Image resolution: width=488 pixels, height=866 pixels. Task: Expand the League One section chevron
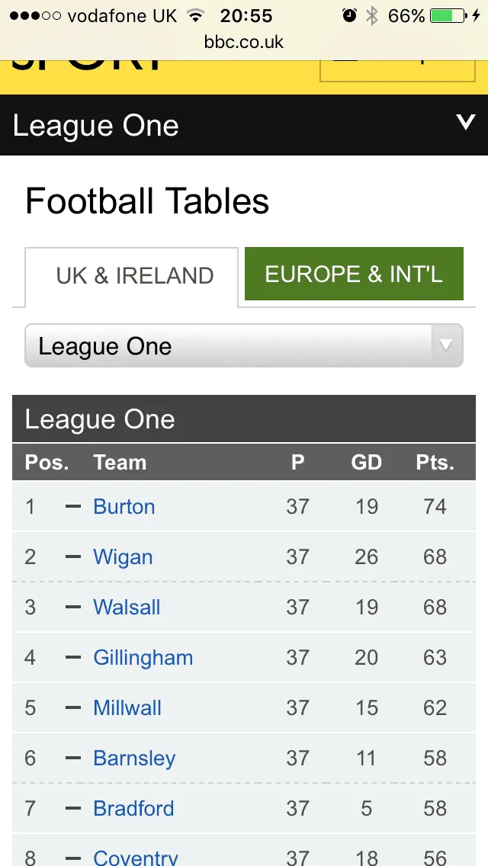click(x=465, y=123)
